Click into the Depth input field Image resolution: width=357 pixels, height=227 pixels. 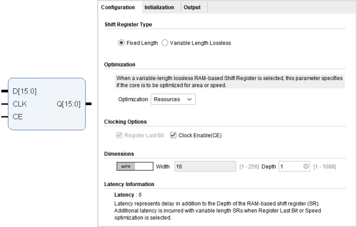click(291, 167)
